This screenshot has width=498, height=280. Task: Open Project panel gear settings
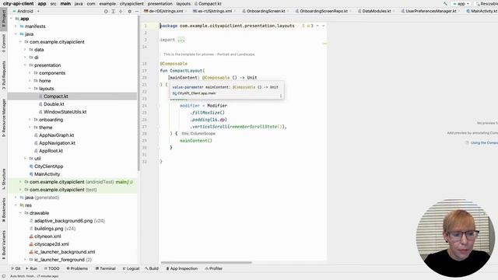click(x=130, y=11)
